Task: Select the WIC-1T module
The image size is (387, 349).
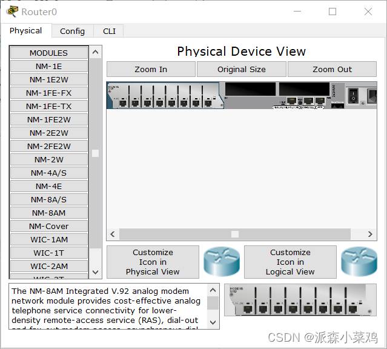Action: 49,253
